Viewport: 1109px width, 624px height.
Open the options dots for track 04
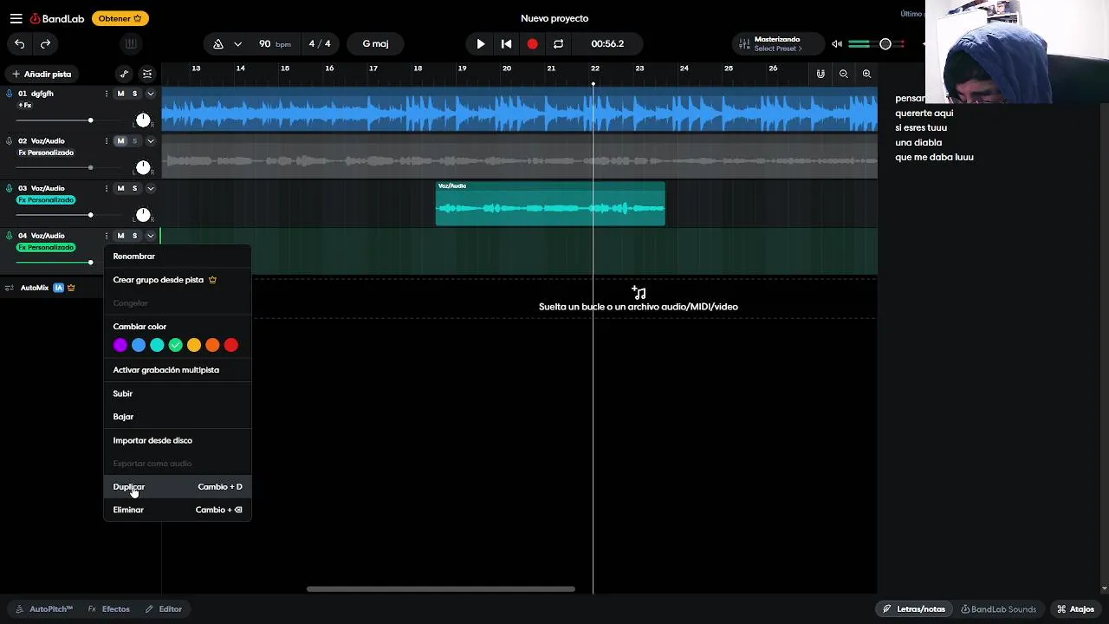click(x=107, y=236)
